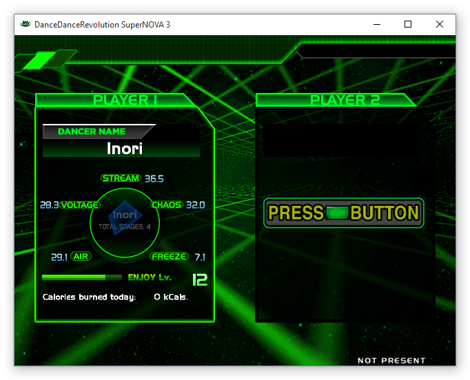Click the Calories burned today label
470x380 pixels.
tap(90, 297)
